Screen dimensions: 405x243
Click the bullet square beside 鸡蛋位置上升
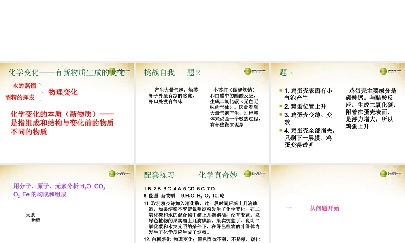[281, 106]
